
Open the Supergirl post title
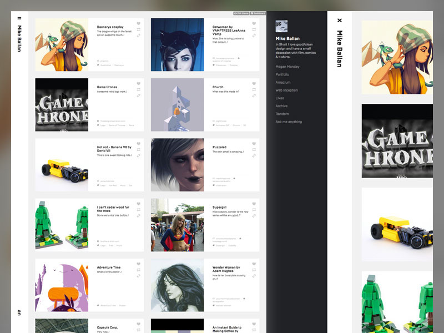click(x=219, y=207)
